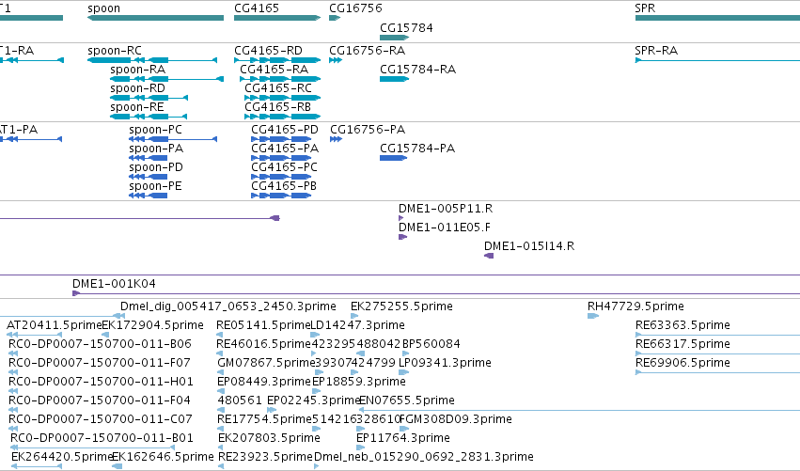Select the spoon-RE transcript
Image resolution: width=800 pixels, height=471 pixels.
137,107
